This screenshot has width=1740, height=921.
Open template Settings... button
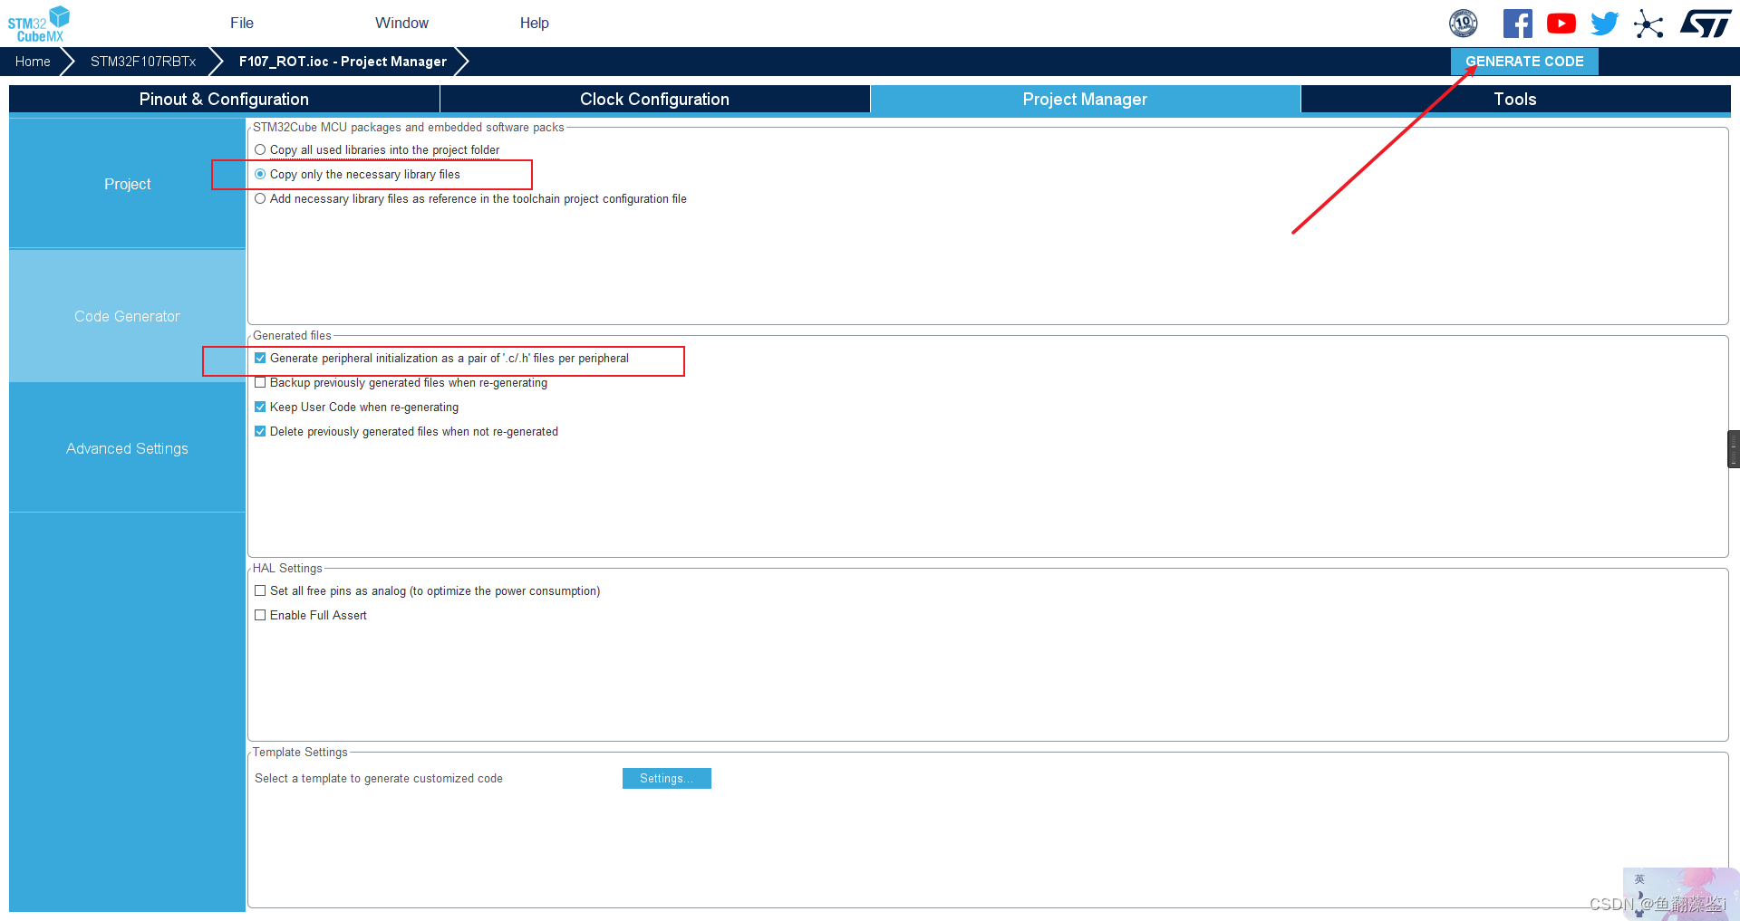click(667, 779)
